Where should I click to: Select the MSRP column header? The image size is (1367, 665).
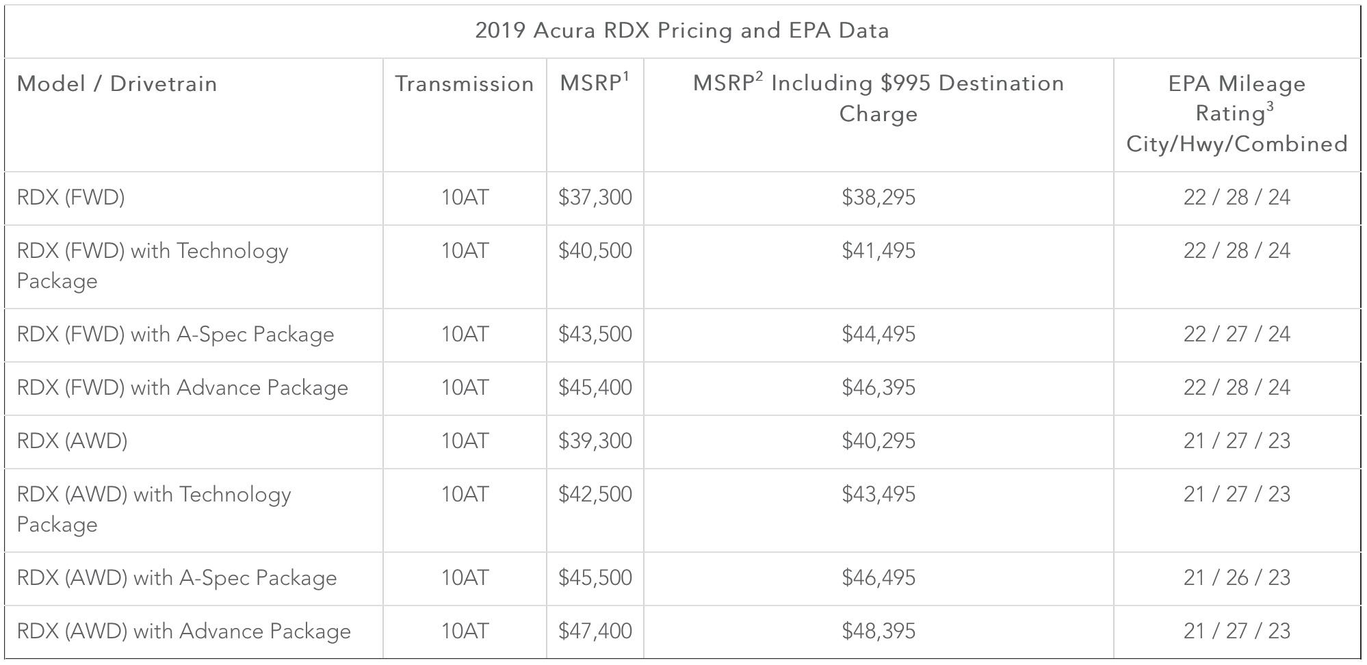pyautogui.click(x=595, y=83)
